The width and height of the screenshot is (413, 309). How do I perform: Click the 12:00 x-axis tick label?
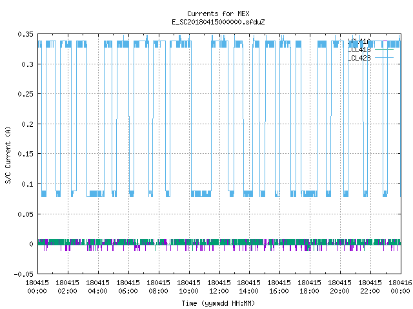(219, 291)
